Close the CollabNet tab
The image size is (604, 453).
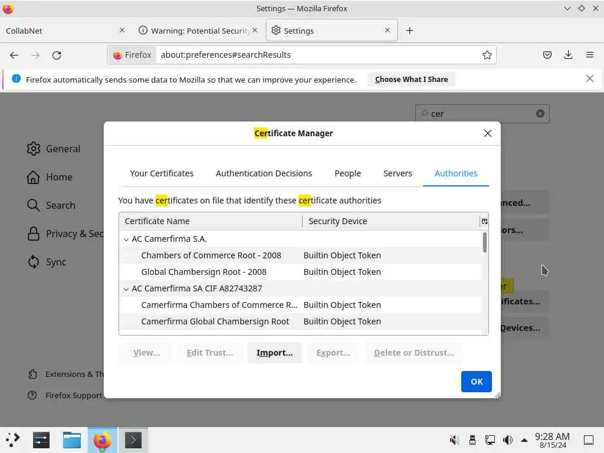pos(122,30)
